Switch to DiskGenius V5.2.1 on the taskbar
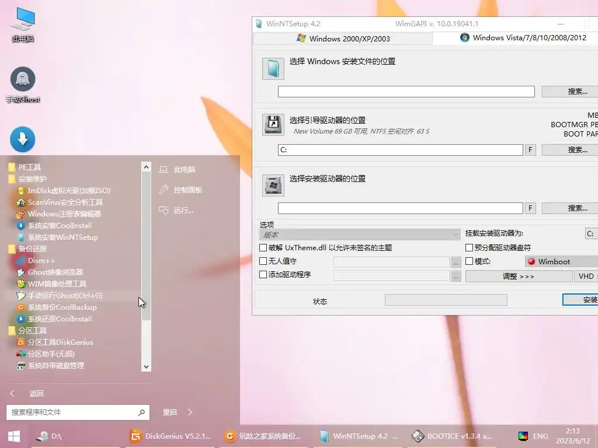This screenshot has width=598, height=448. 170,436
